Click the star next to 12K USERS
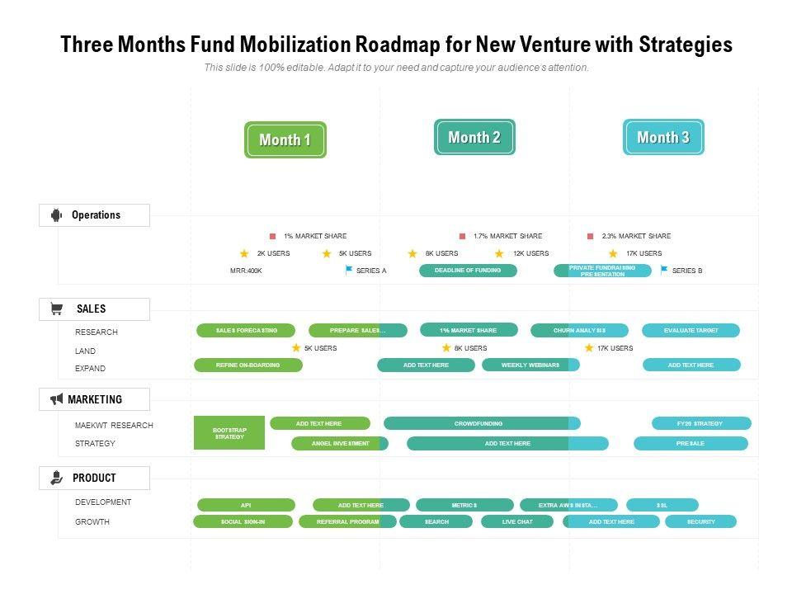The width and height of the screenshot is (792, 594). click(499, 254)
